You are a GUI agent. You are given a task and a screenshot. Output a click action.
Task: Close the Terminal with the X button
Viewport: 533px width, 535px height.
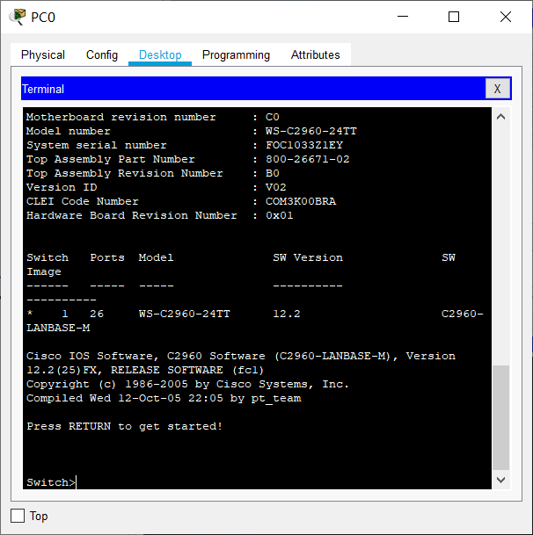pyautogui.click(x=498, y=89)
